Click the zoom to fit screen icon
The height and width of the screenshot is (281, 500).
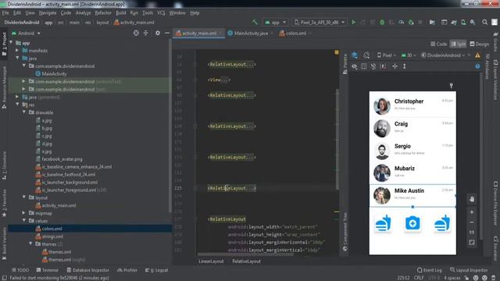472,243
